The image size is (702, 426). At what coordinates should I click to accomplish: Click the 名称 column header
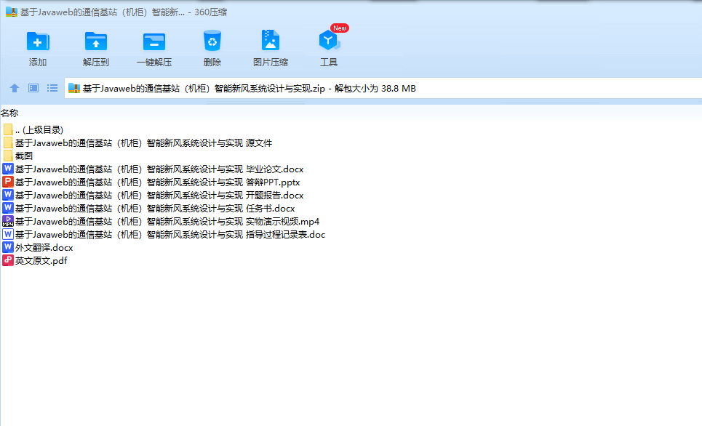tap(9, 113)
